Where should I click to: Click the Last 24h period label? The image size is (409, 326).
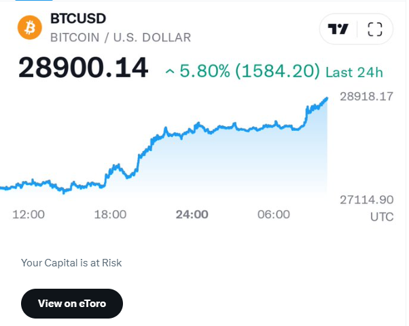[x=354, y=70]
